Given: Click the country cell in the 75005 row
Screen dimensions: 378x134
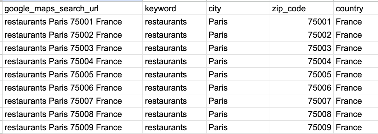Looking at the screenshot, I should click(356, 75).
